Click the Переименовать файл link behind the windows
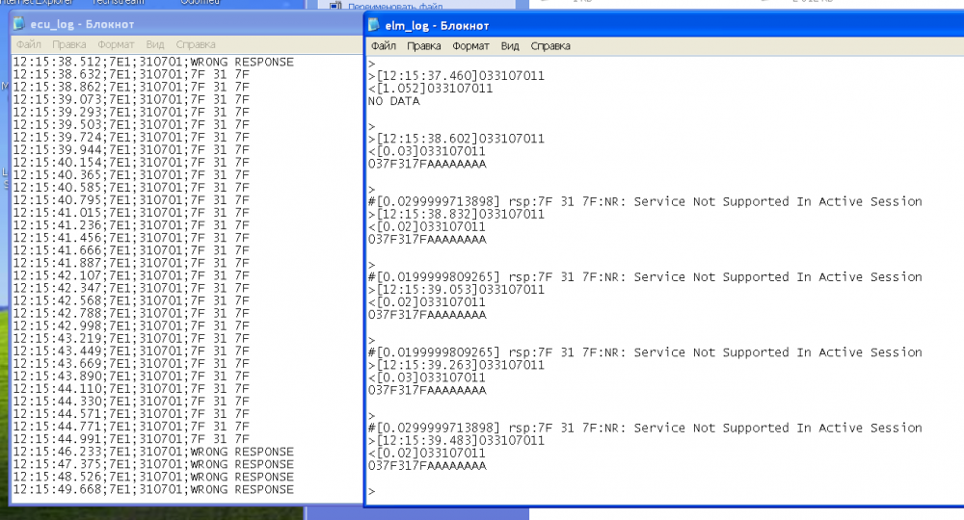This screenshot has height=520, width=964. tap(395, 6)
